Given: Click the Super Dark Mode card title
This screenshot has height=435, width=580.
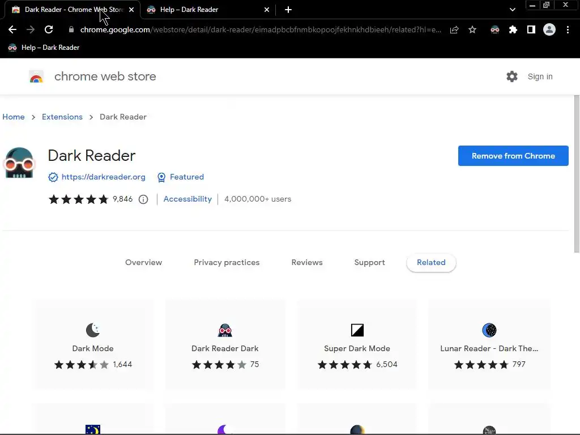Looking at the screenshot, I should tap(357, 348).
